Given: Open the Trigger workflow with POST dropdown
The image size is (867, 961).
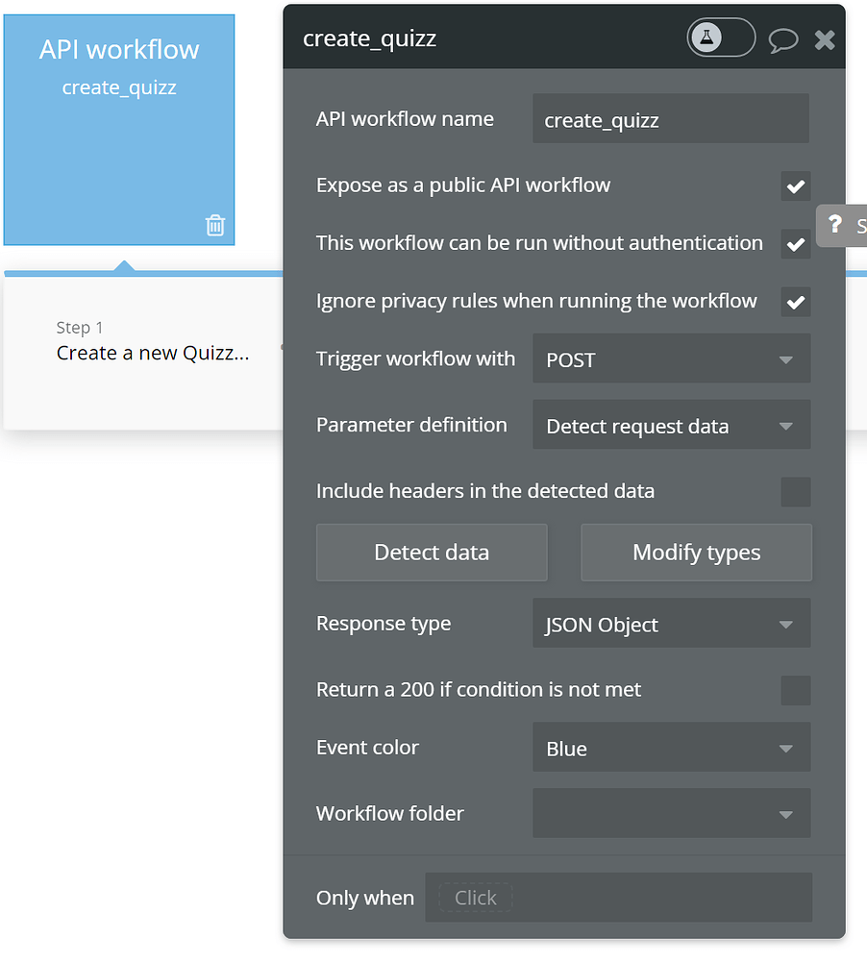Looking at the screenshot, I should coord(672,358).
